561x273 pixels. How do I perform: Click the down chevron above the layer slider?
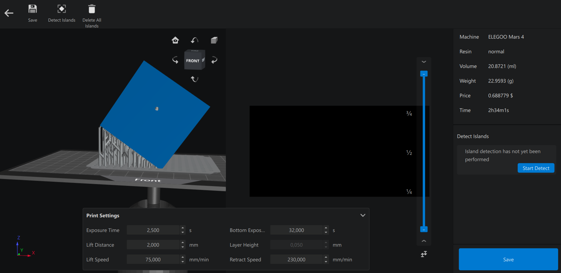click(424, 62)
